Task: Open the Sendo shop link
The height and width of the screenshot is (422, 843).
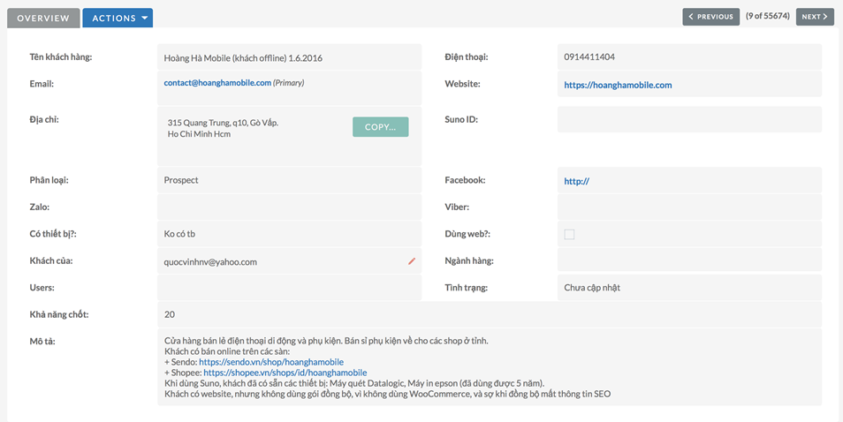Action: pos(270,362)
